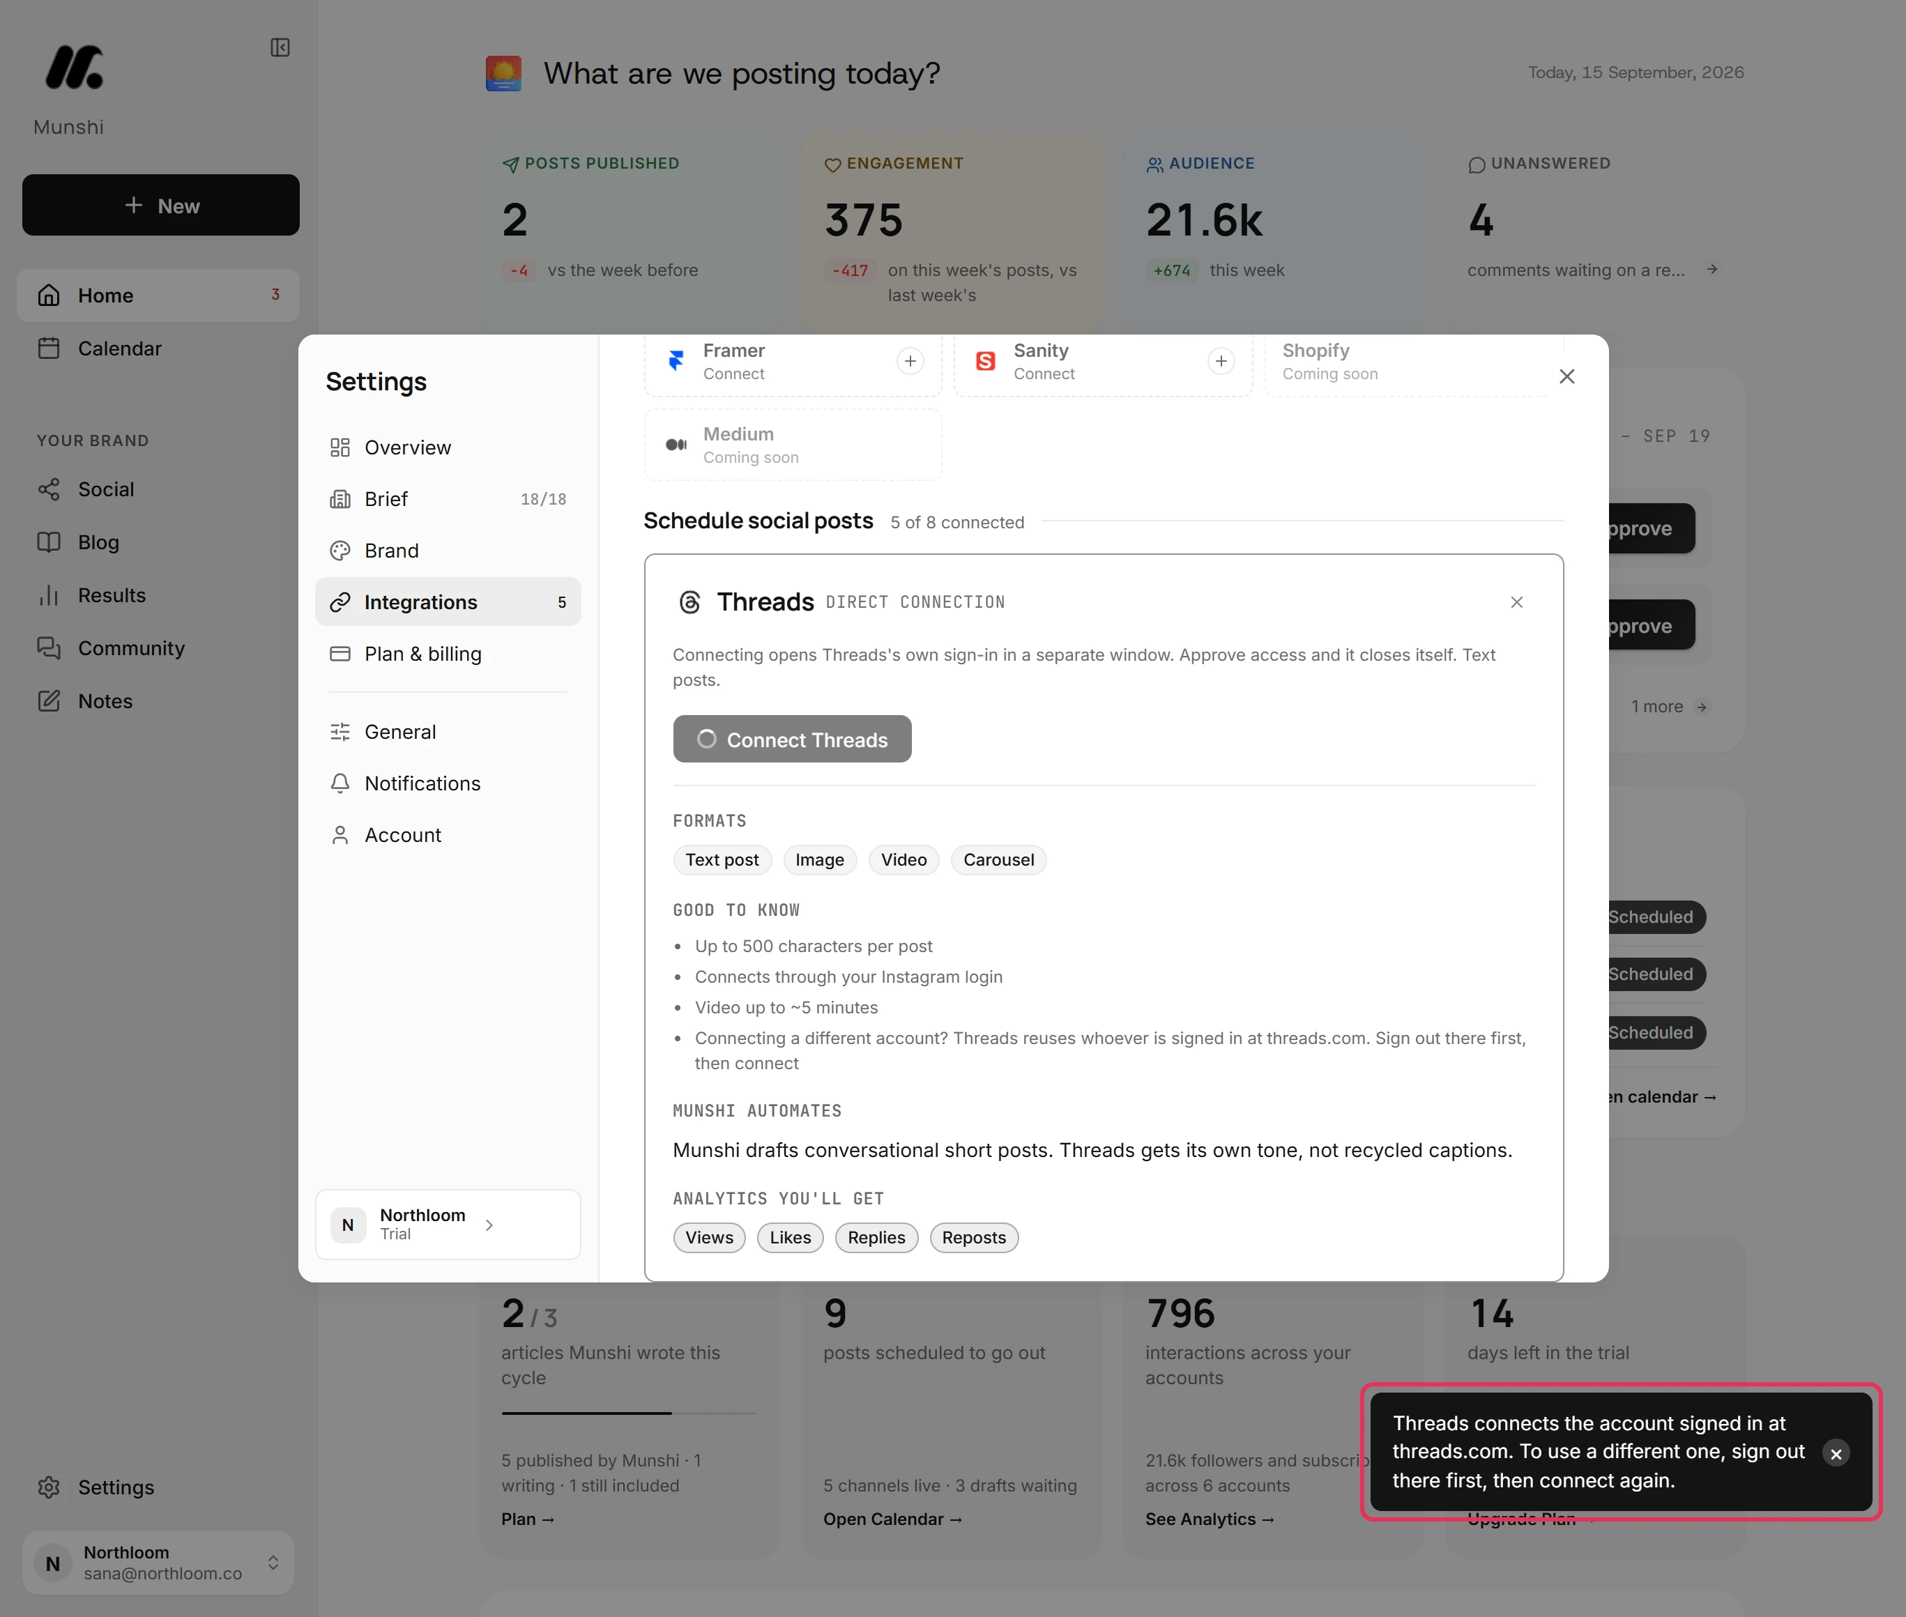Screen dimensions: 1906x1617
Task: Close the Settings dialog
Action: pos(1566,377)
